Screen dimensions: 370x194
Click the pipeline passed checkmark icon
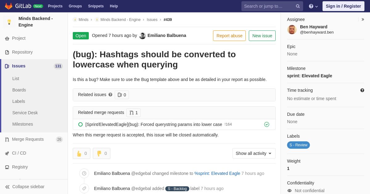click(x=267, y=124)
